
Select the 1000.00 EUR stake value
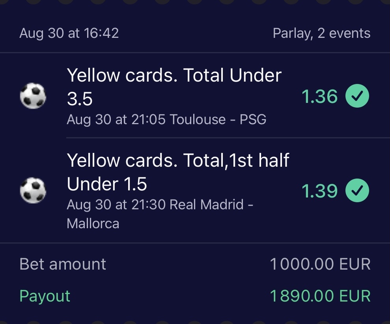(x=320, y=264)
